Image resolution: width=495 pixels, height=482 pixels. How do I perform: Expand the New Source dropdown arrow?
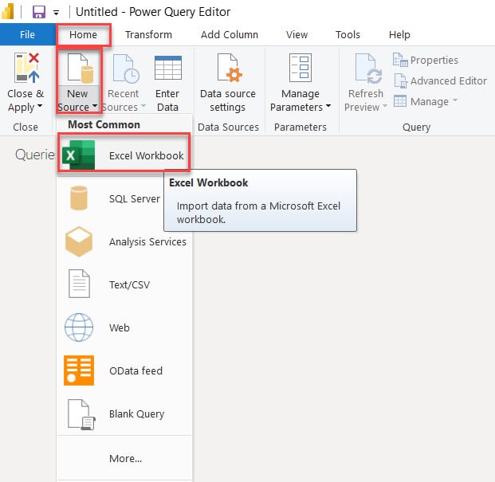point(95,106)
